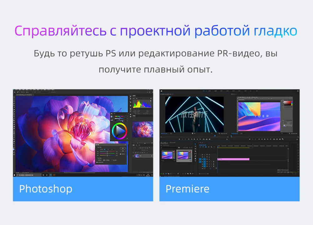Select the Shadows radio button
313x225 pixels.
tap(97, 160)
